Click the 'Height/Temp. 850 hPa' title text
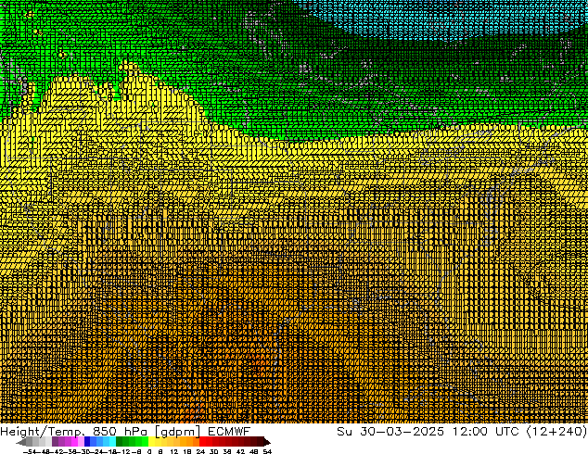The width and height of the screenshot is (588, 454). [x=73, y=432]
